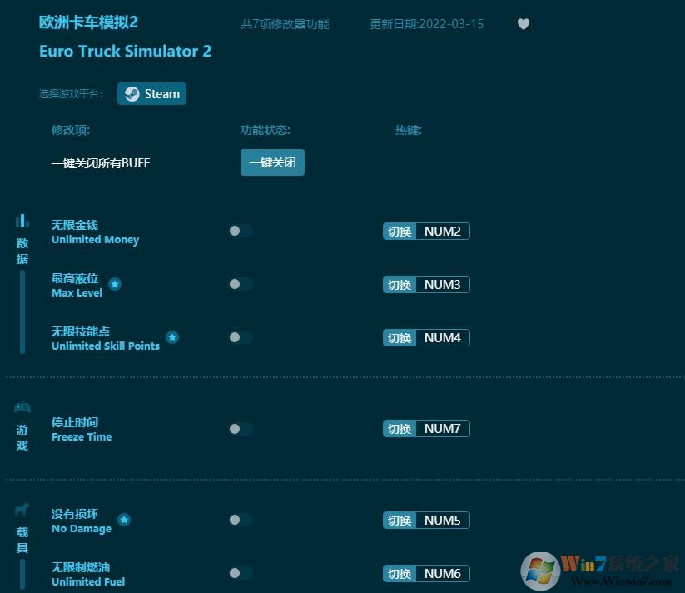
Task: Click the star icon beside Max Level
Action: [115, 283]
